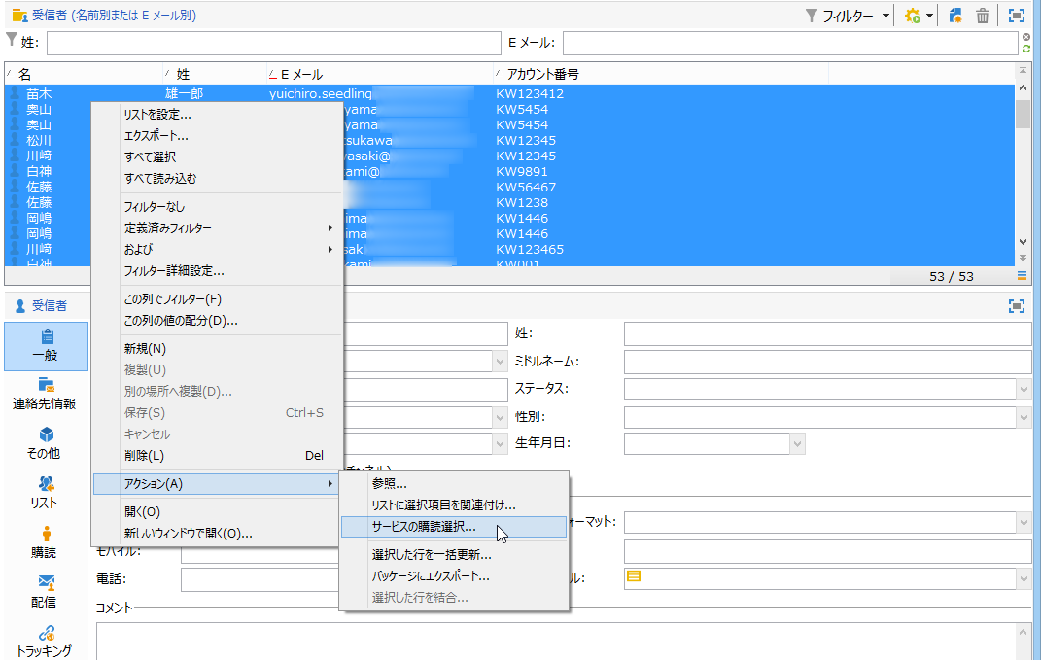Viewport: 1041px width, 660px height.
Task: Open the トラッキング sidebar tab
Action: pyautogui.click(x=45, y=642)
